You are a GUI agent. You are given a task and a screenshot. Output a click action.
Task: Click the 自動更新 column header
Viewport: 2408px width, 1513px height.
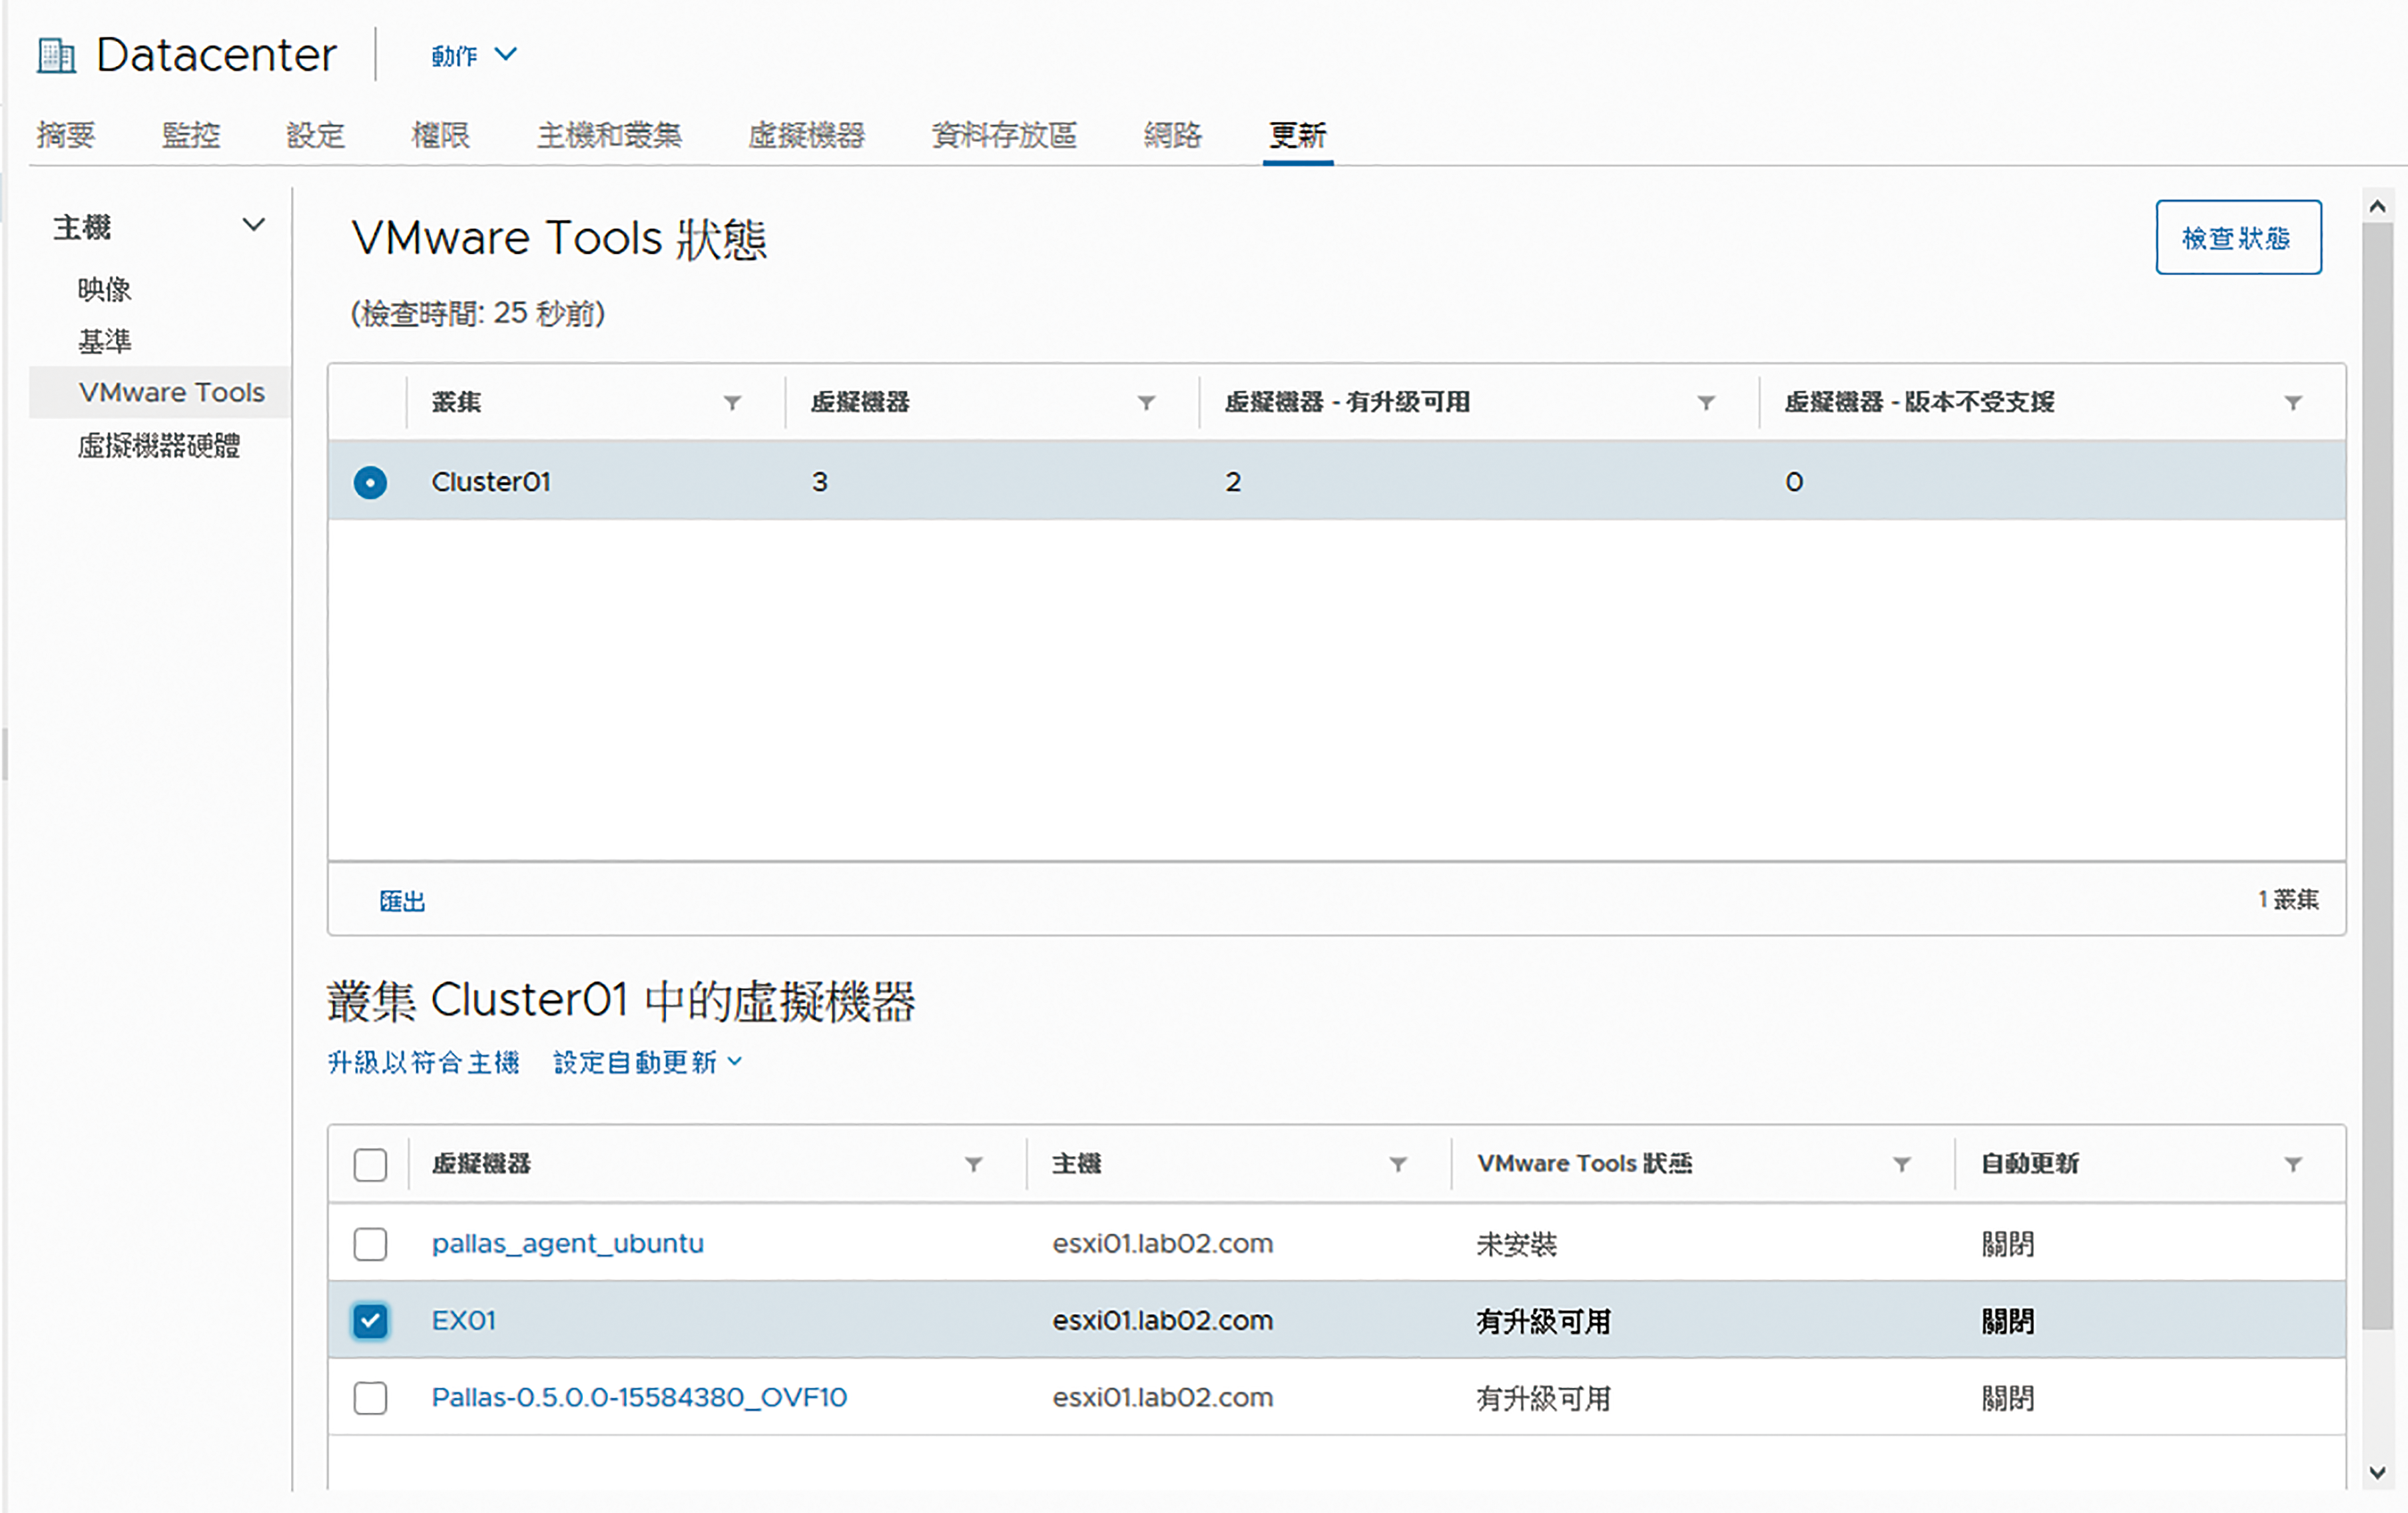(x=2030, y=1164)
